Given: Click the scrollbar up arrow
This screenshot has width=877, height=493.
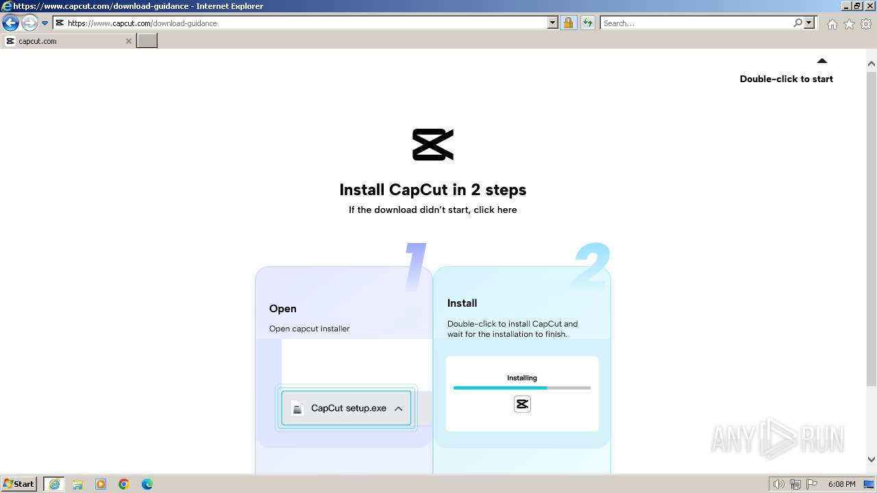Looking at the screenshot, I should click(x=872, y=64).
